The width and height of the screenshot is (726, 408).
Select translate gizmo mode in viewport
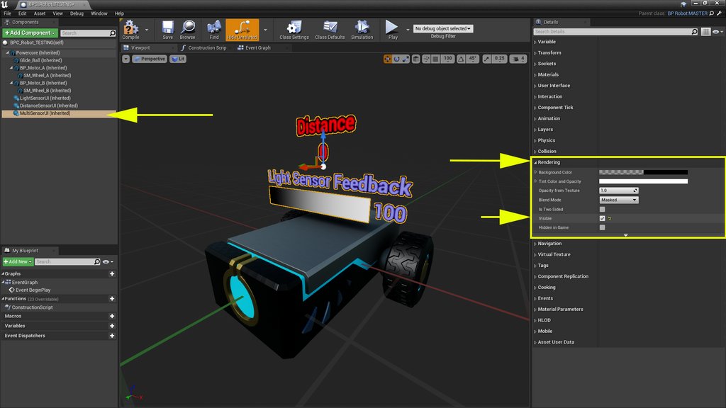388,59
